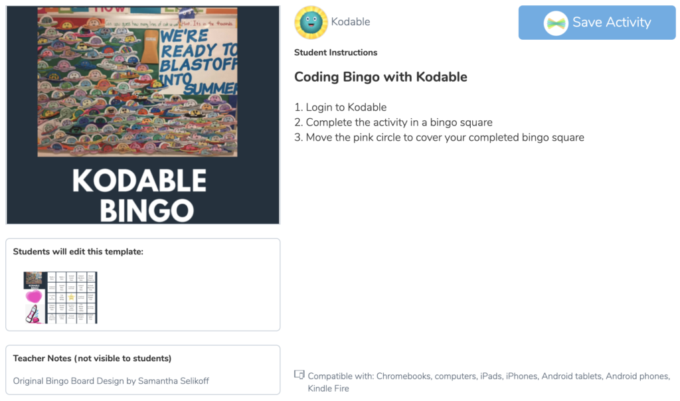Viewport: 680px width, 401px height.
Task: Click the yellow star bingo square
Action: (x=72, y=297)
